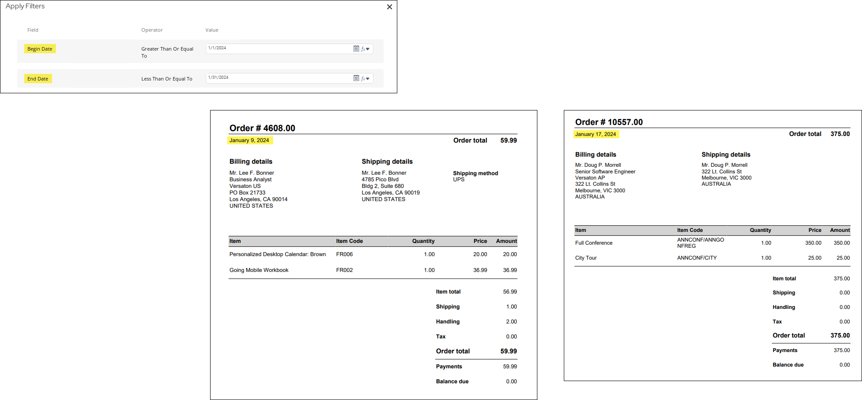
Task: Click 'Business Analyst' in order 4608 billing
Action: pyautogui.click(x=251, y=180)
